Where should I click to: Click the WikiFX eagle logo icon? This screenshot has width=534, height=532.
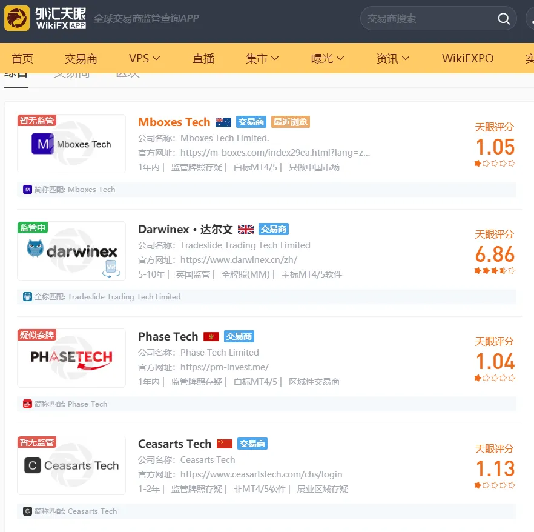tap(17, 18)
